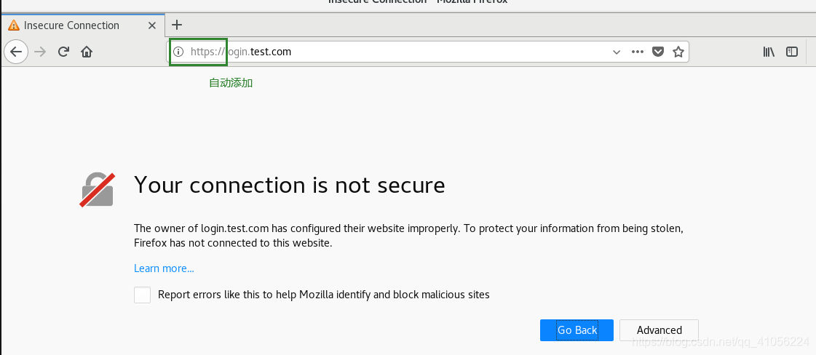Enable reporting errors to Mozilla checkbox
816x355 pixels.
(x=142, y=295)
